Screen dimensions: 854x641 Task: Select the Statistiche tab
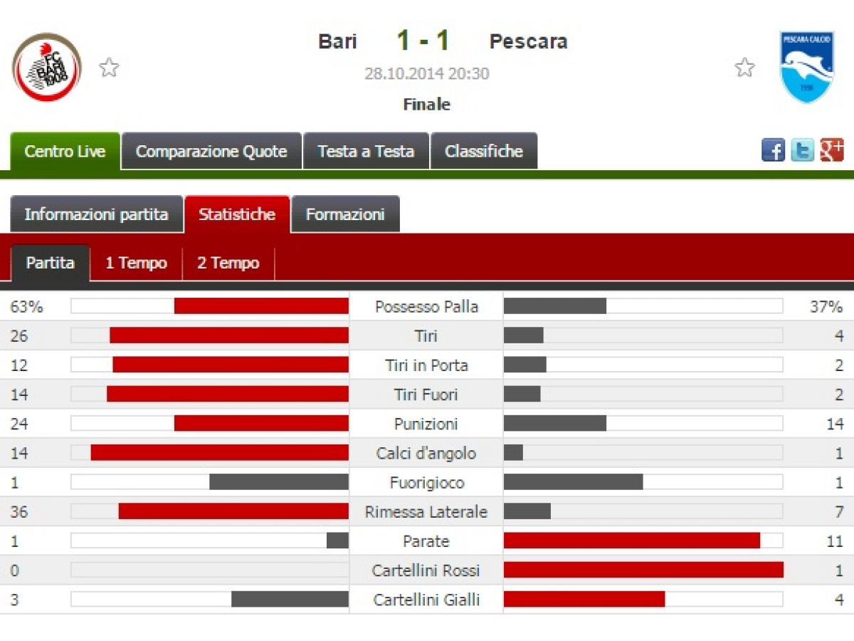point(237,214)
